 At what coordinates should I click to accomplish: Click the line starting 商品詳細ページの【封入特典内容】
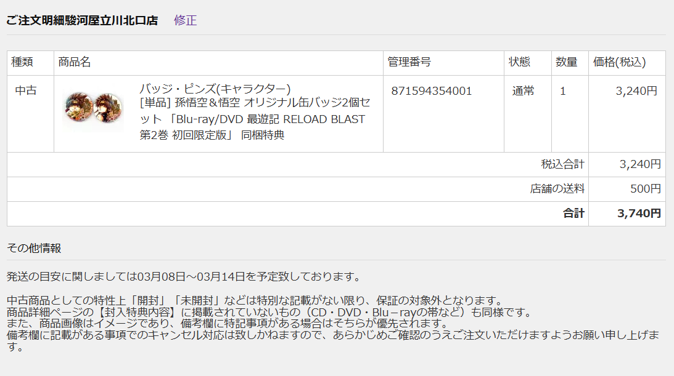click(270, 312)
